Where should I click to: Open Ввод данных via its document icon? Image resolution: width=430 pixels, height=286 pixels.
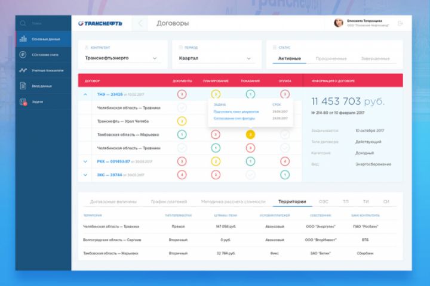click(23, 86)
